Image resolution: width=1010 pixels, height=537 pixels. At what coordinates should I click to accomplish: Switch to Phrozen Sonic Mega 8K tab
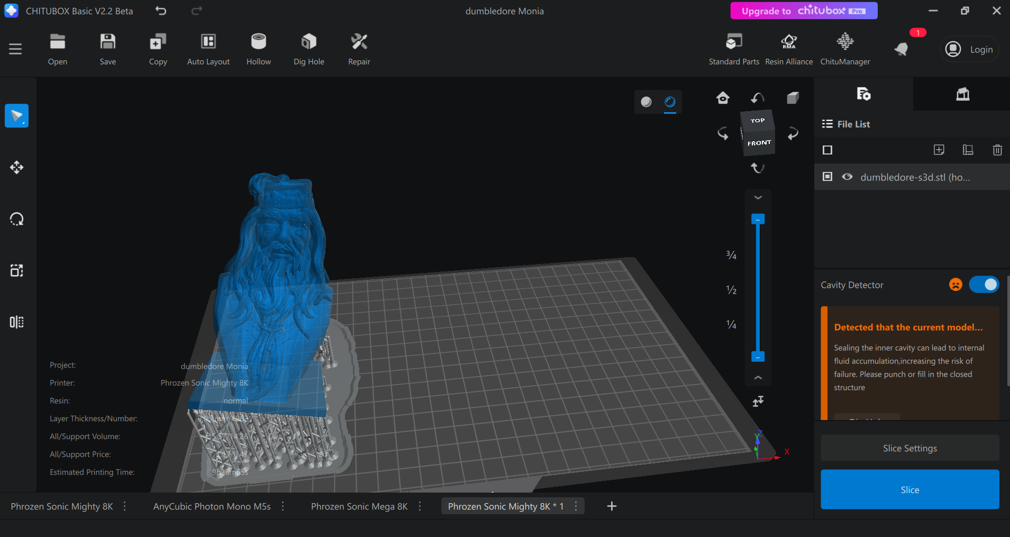[359, 506]
